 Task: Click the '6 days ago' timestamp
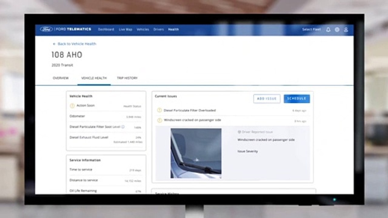click(299, 111)
